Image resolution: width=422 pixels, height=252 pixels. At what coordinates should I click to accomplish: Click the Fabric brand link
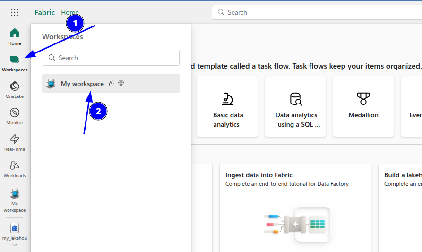[x=45, y=12]
